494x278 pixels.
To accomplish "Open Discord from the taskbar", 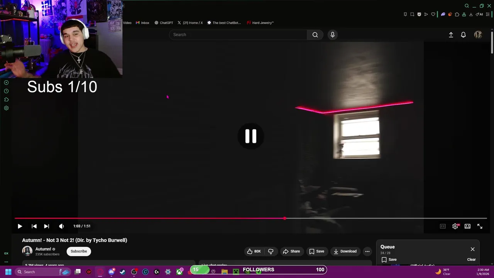I will point(112,272).
